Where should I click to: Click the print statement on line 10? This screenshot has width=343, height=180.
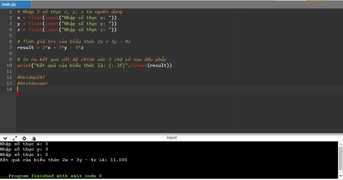point(94,65)
